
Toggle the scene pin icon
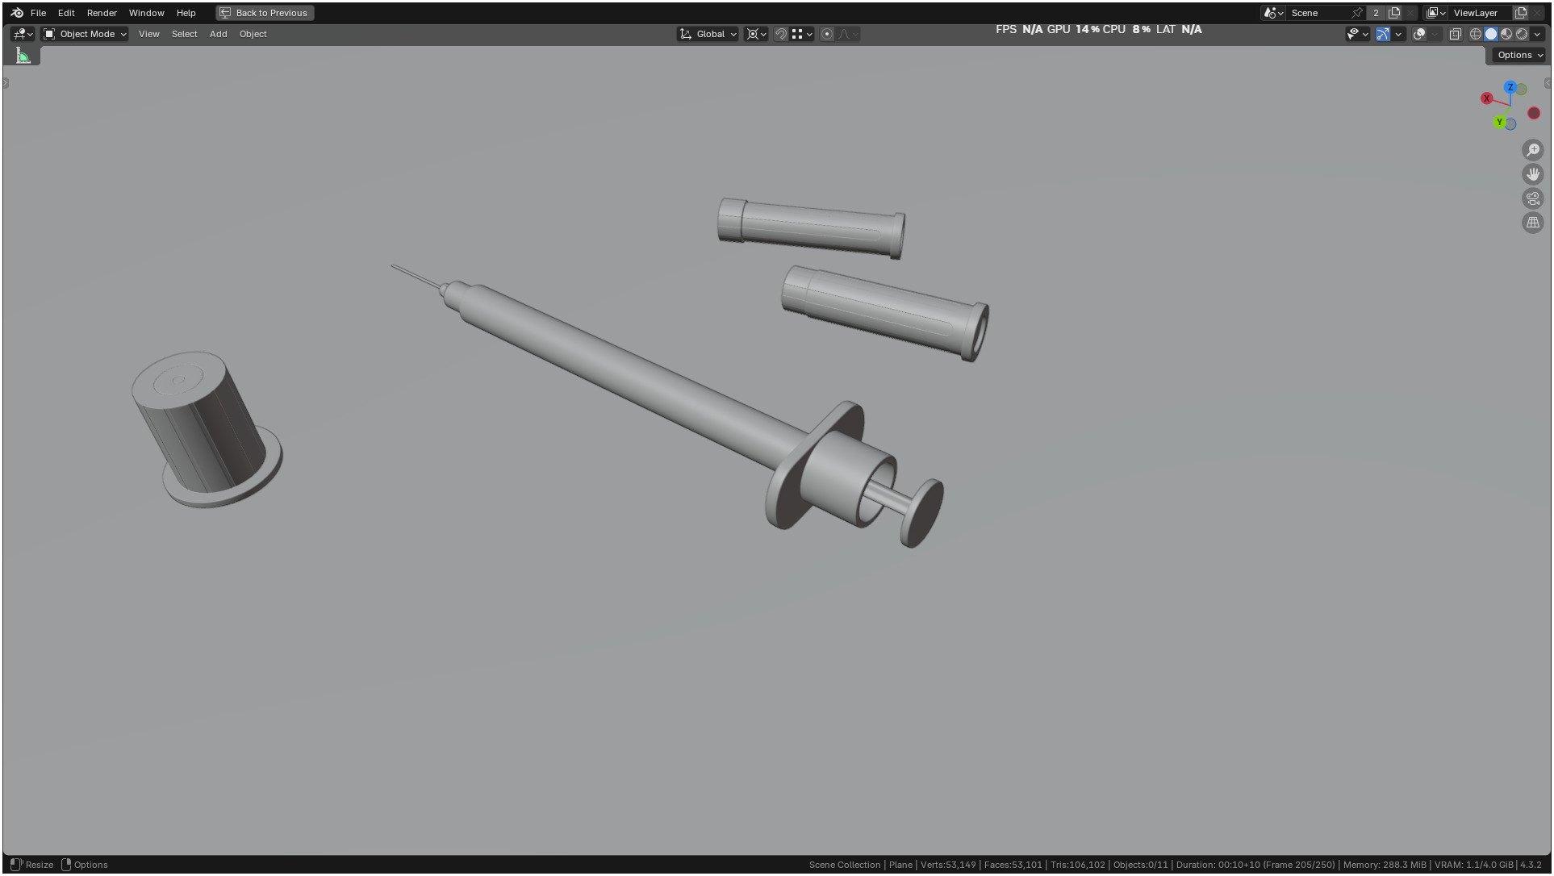(x=1357, y=13)
